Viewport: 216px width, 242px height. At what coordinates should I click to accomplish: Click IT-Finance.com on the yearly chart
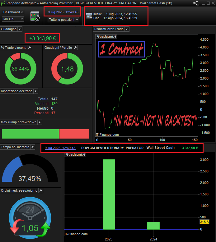click(76, 234)
